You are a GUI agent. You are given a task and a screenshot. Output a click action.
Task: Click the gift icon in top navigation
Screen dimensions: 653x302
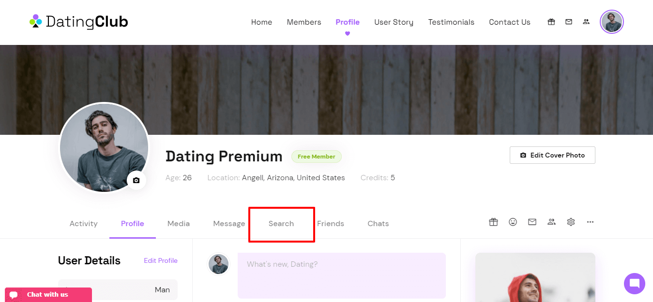click(x=551, y=22)
